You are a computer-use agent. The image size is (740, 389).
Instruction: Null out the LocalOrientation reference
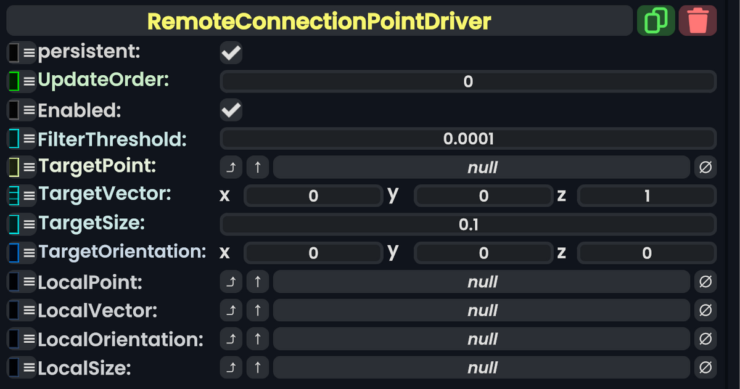[x=705, y=338]
